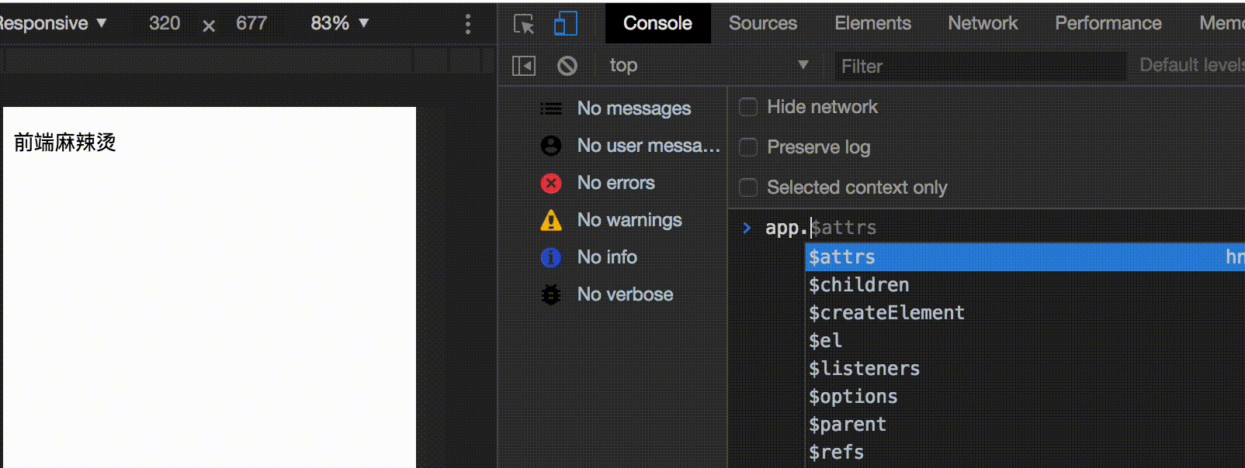Show the No user messages group
This screenshot has height=468, width=1245.
pyautogui.click(x=647, y=146)
